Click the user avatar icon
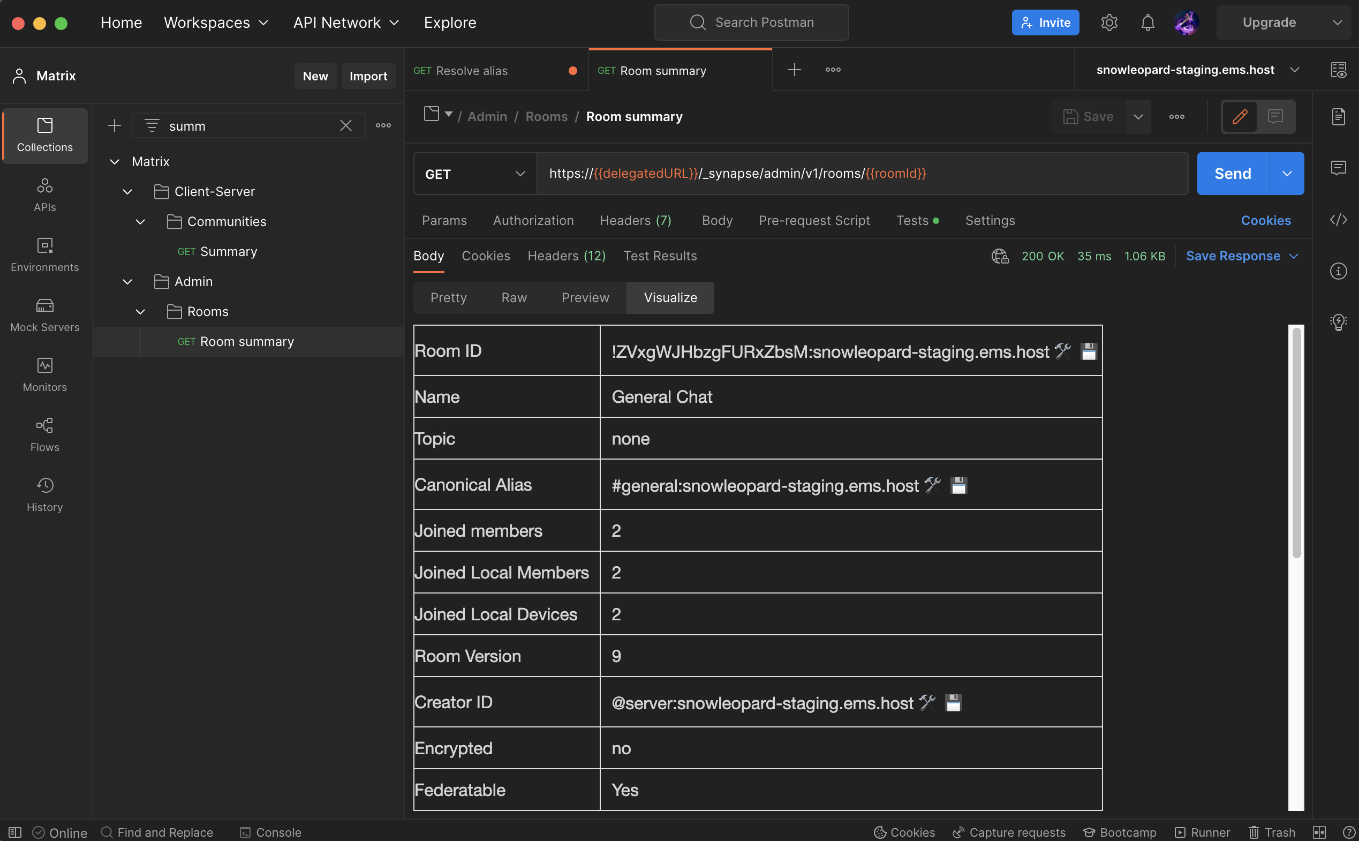Image resolution: width=1359 pixels, height=841 pixels. (x=1186, y=22)
